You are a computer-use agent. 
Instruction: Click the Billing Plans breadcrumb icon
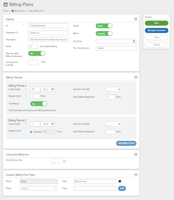pyautogui.click(x=13, y=11)
